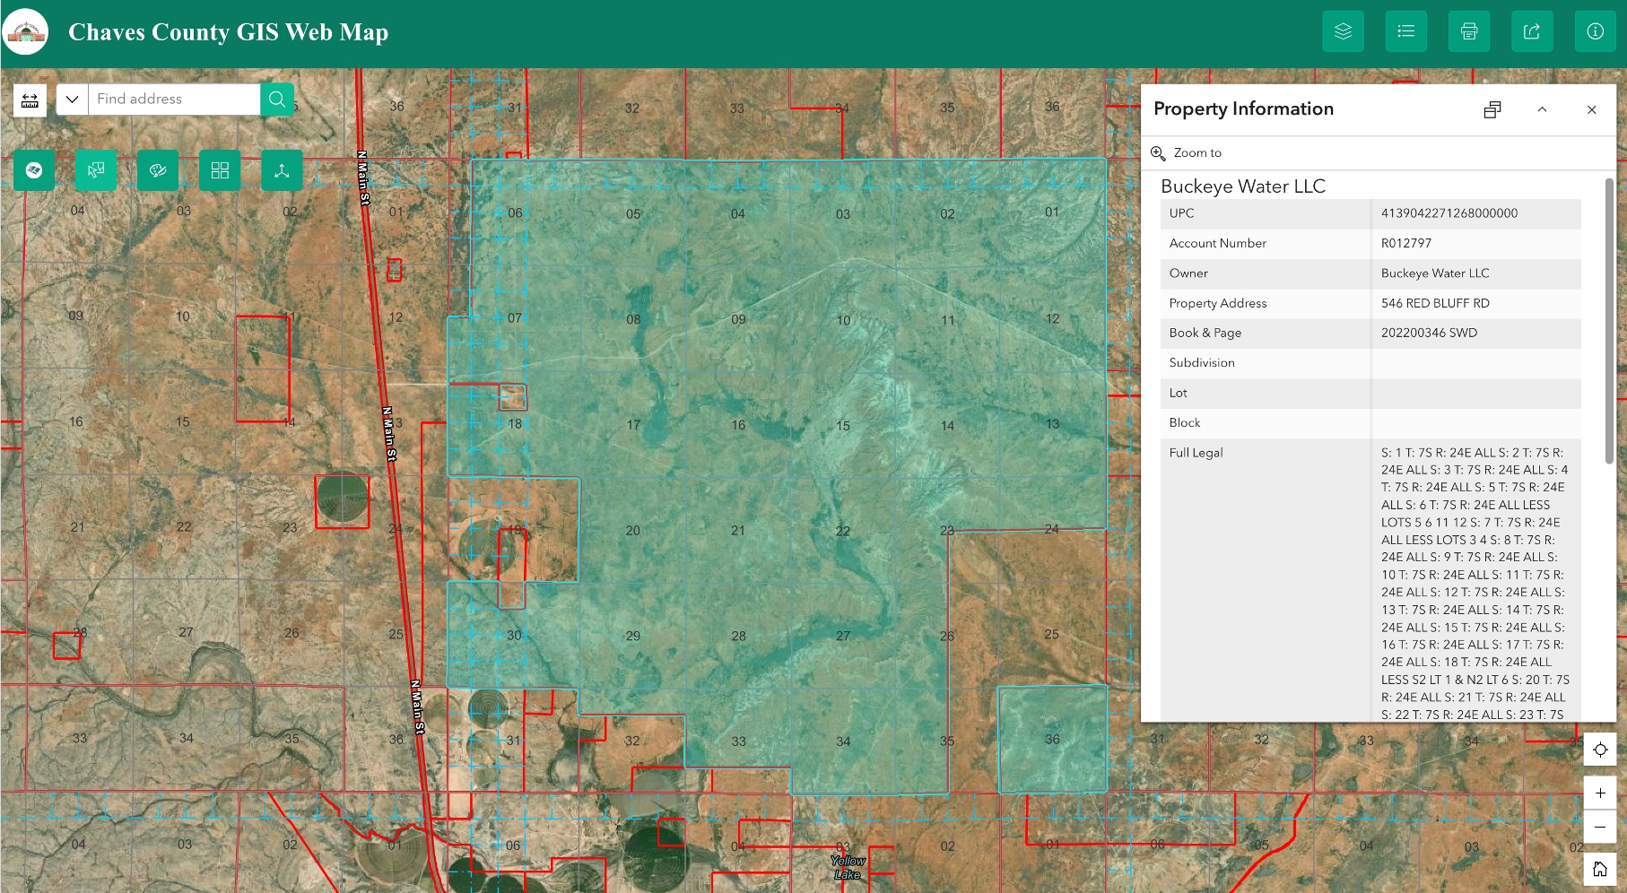Screen dimensions: 1627x893
Task: Open the map layers panel
Action: (x=1343, y=31)
